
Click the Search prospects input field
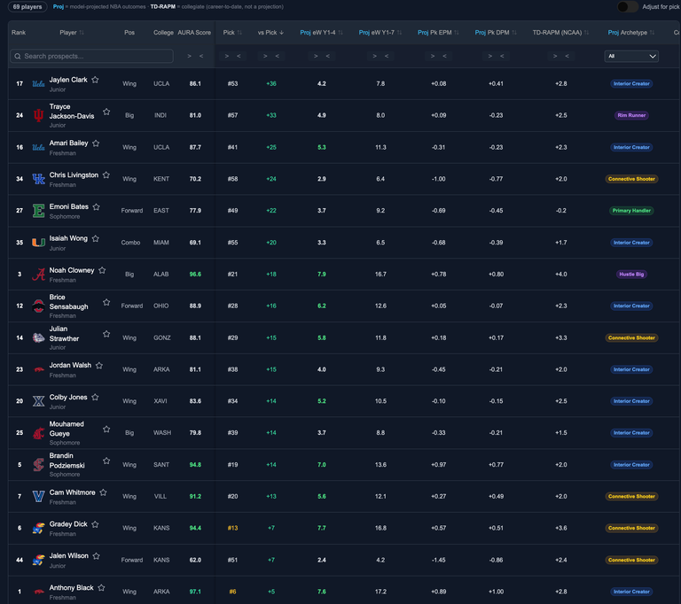click(91, 56)
